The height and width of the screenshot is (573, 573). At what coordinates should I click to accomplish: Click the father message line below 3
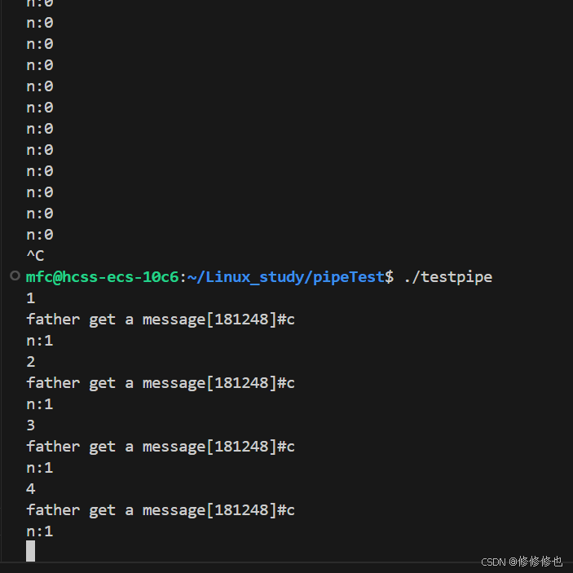point(161,447)
